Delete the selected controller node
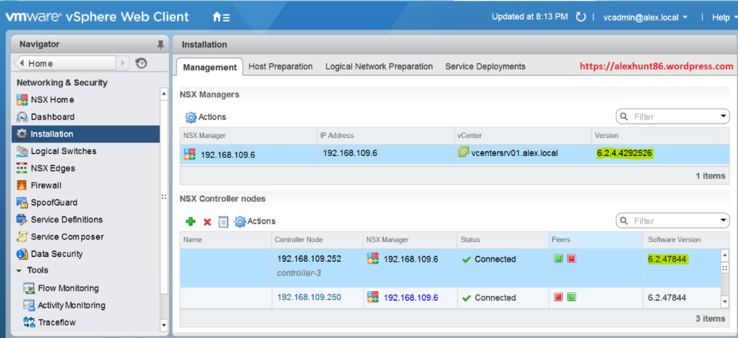The width and height of the screenshot is (738, 338). 207,222
